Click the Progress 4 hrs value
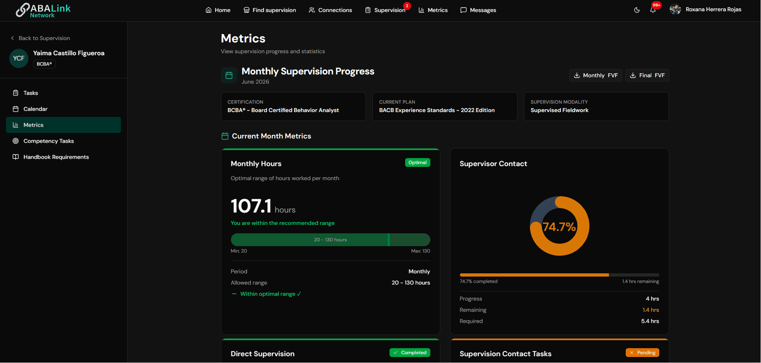The image size is (761, 363). tap(653, 299)
